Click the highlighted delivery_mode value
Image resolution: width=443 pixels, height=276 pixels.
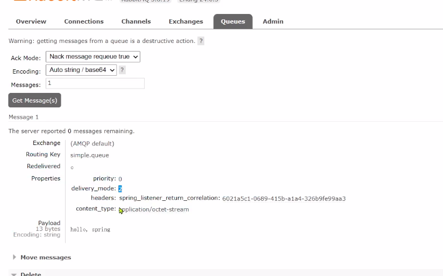(x=120, y=188)
